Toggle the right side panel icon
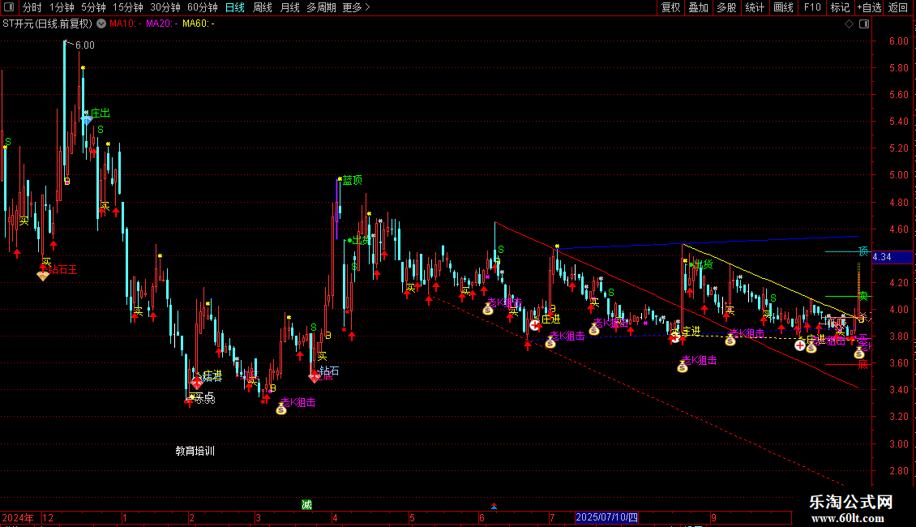 [x=864, y=24]
